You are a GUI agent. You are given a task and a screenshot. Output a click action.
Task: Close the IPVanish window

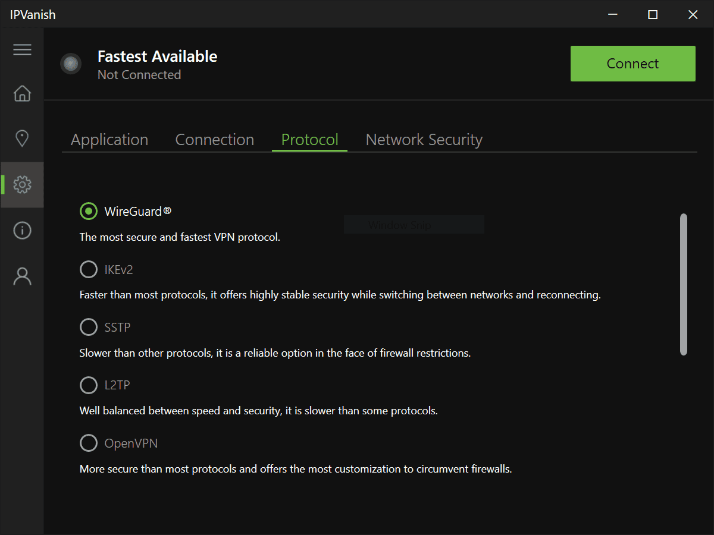tap(693, 15)
